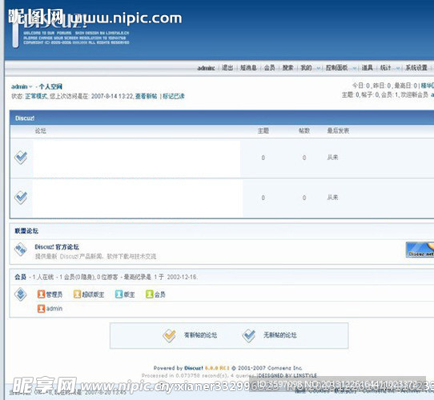The image size is (434, 400).
Task: Expand the 我的 dropdown arrow
Action: 319,68
